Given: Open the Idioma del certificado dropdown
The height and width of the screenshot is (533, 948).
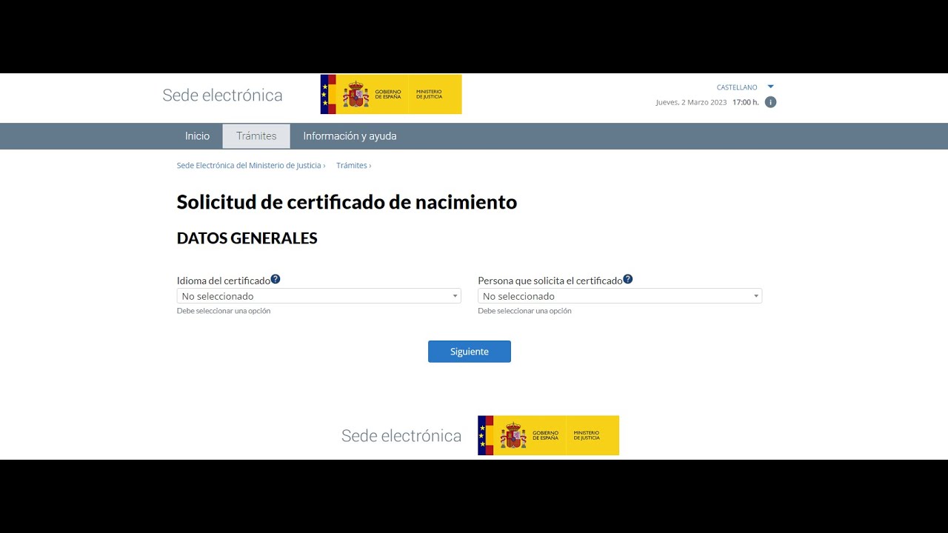Looking at the screenshot, I should coord(318,296).
